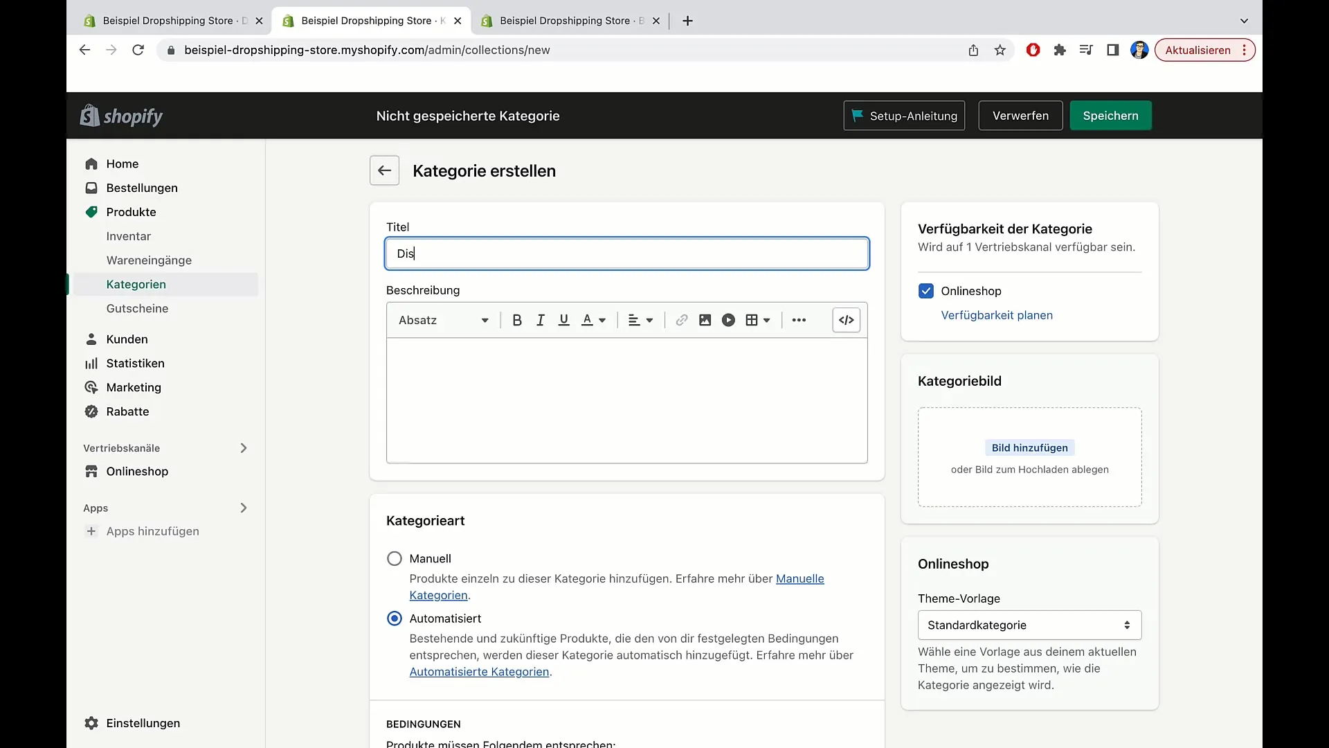Open text color picker in editor
Image resolution: width=1329 pixels, height=748 pixels.
(594, 320)
